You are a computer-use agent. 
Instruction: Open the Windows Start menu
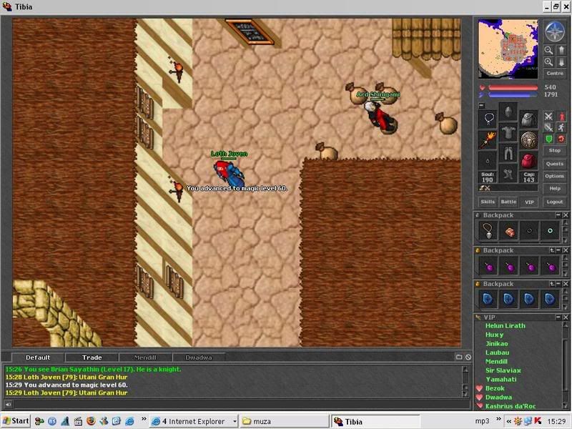tap(16, 421)
